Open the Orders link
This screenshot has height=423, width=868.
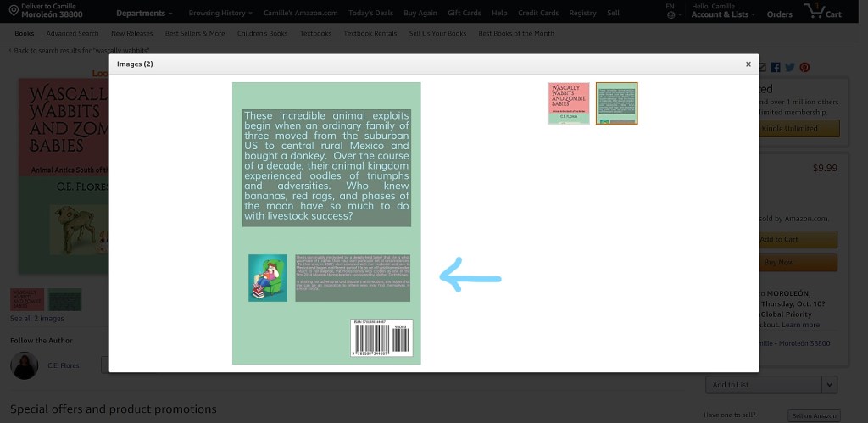point(779,14)
